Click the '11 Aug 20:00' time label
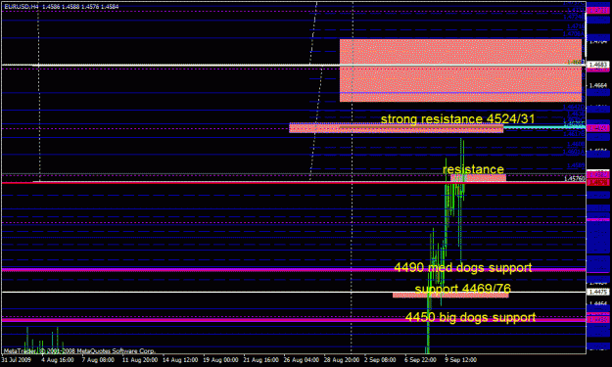The width and height of the screenshot is (612, 367). coord(139,359)
